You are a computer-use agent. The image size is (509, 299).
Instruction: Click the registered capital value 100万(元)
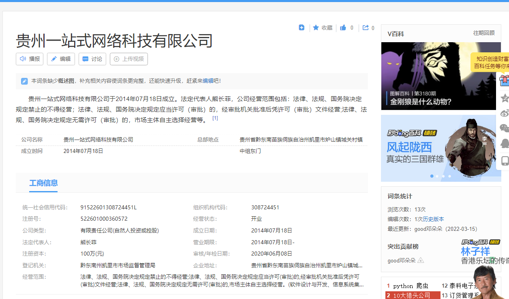92,254
